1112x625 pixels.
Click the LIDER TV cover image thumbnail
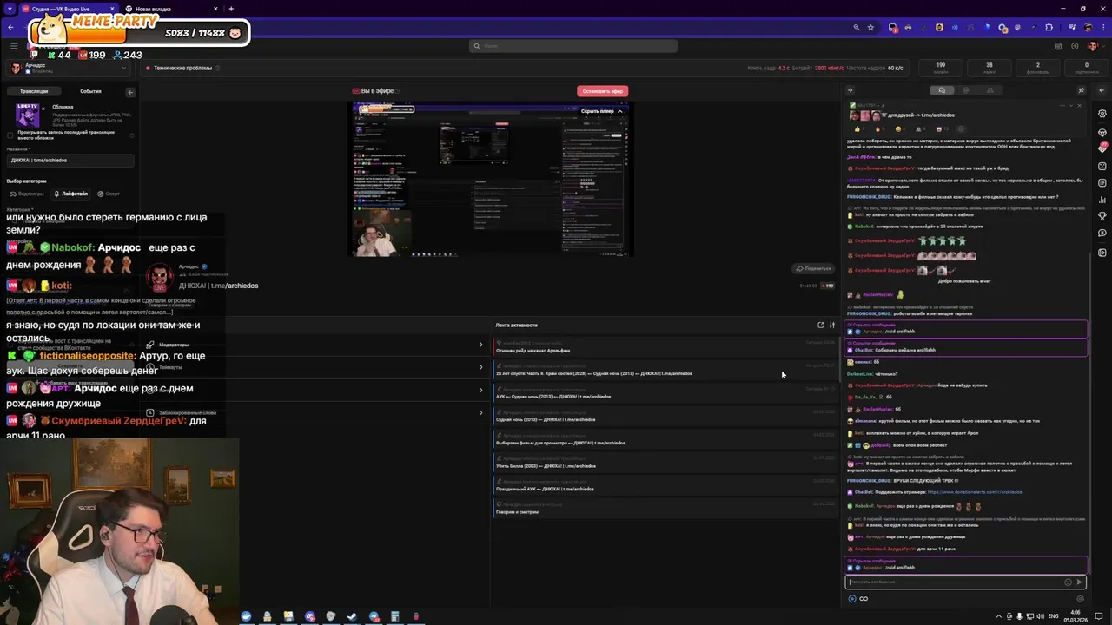tap(28, 116)
